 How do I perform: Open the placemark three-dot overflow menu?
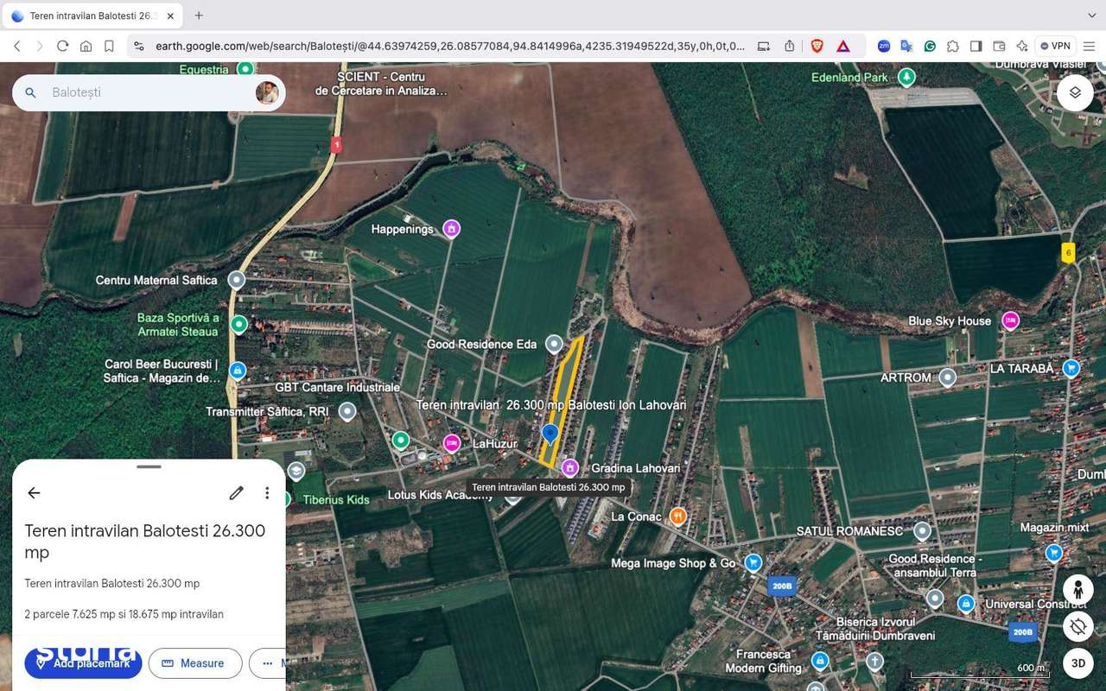pos(267,492)
